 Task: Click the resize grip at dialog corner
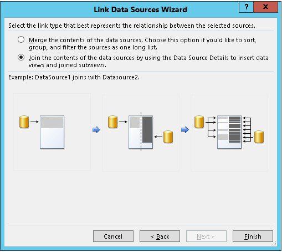point(274,244)
